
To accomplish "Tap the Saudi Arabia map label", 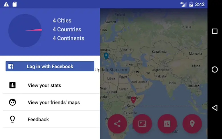I will (x=138, y=82).
